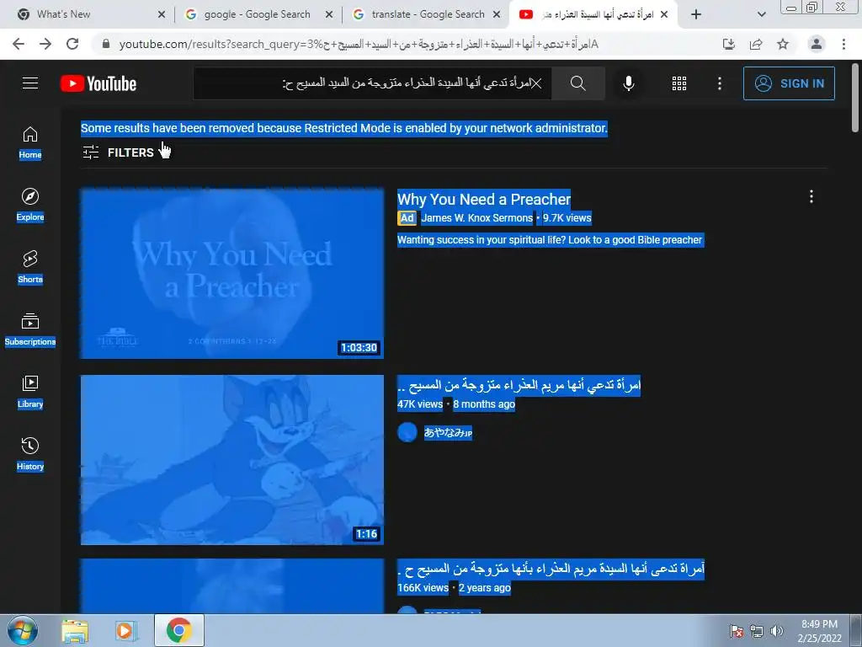Click the SIGN IN button
862x647 pixels.
(789, 83)
